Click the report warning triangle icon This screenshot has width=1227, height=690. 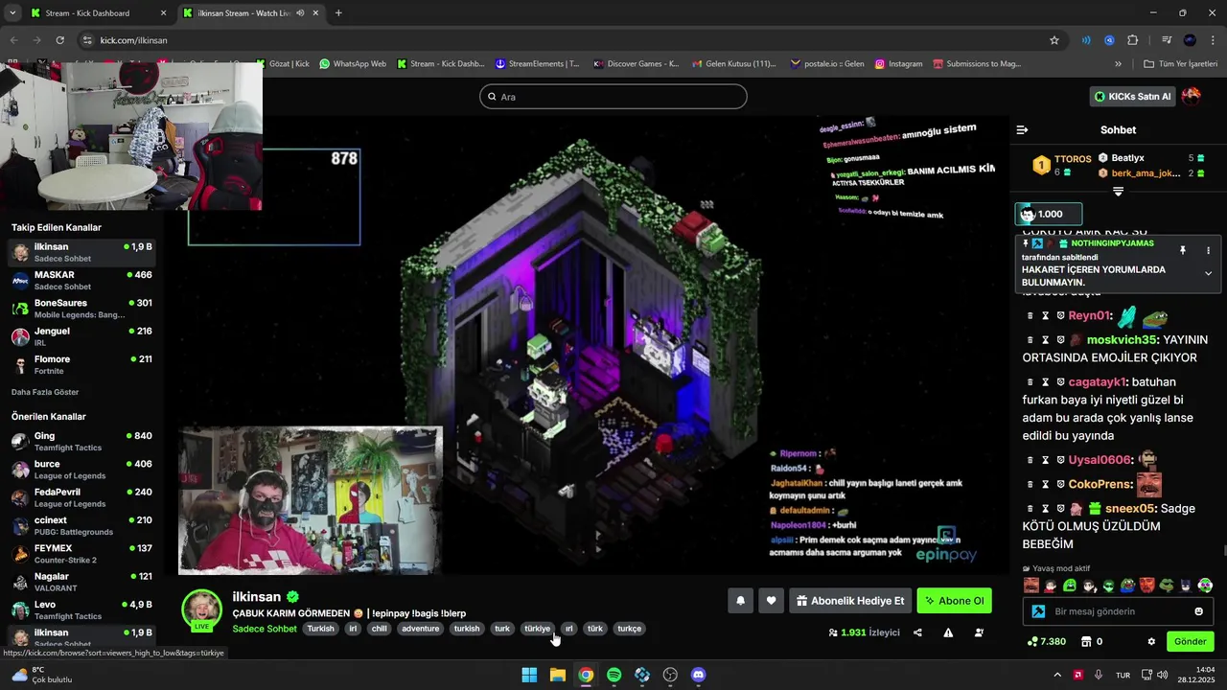948,632
